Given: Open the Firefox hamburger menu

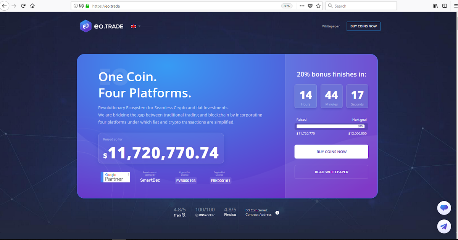Looking at the screenshot, I should tap(455, 6).
